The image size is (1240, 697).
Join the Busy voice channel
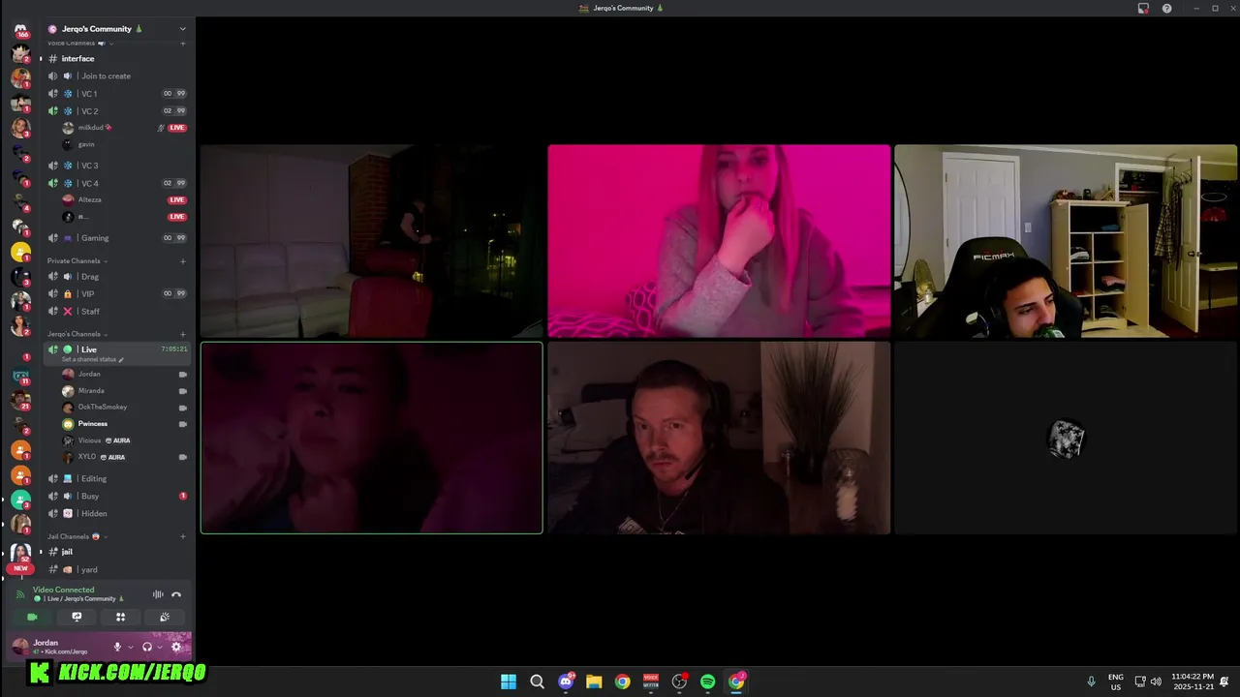[x=117, y=496]
